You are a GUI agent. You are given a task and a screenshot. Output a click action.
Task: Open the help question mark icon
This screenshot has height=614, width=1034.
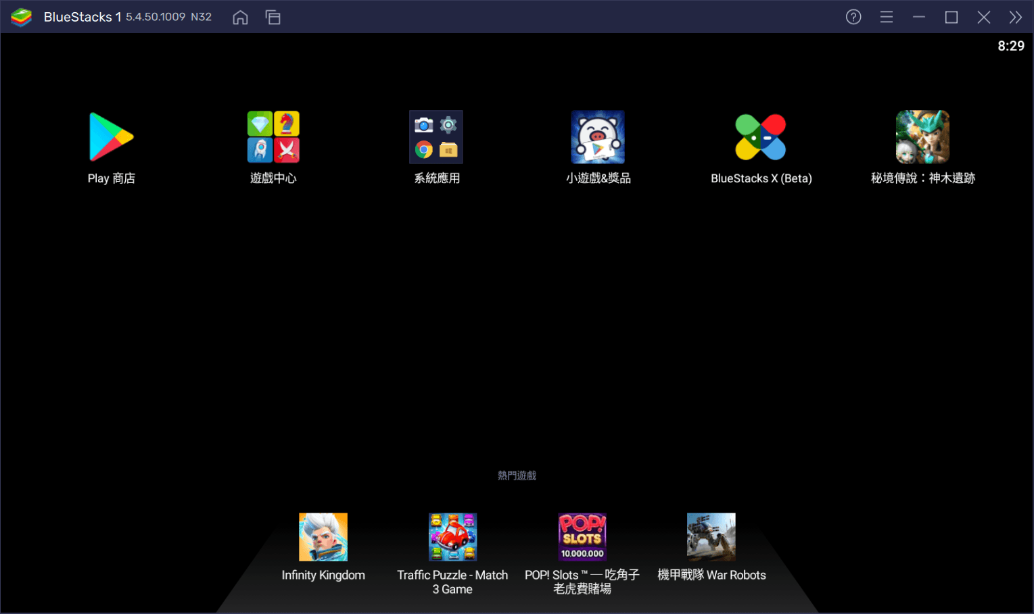pyautogui.click(x=853, y=17)
